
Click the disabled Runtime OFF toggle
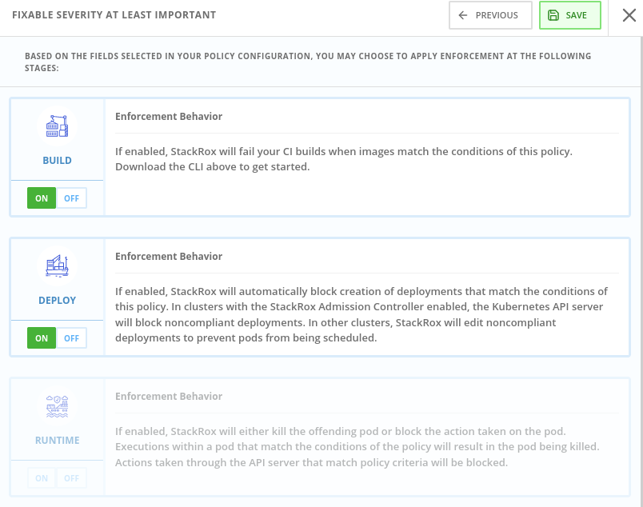pos(71,478)
